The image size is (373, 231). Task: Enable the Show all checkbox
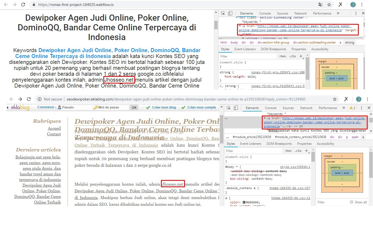[x=351, y=202]
